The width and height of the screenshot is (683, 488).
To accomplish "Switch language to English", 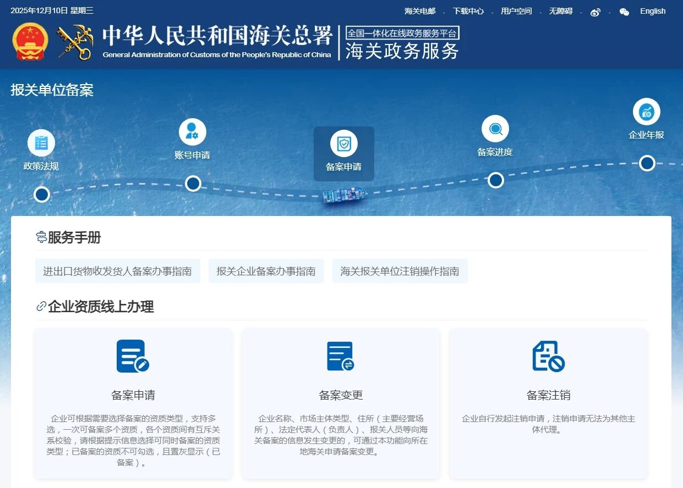I will (x=653, y=11).
